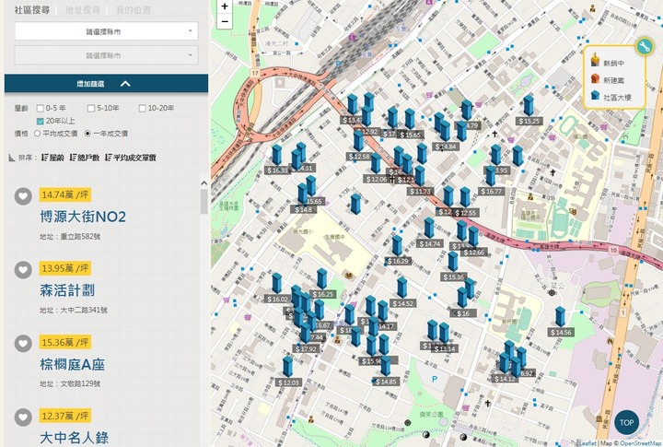The image size is (663, 447).
Task: Open 博源大街NO2 listing title
Action: click(x=83, y=217)
